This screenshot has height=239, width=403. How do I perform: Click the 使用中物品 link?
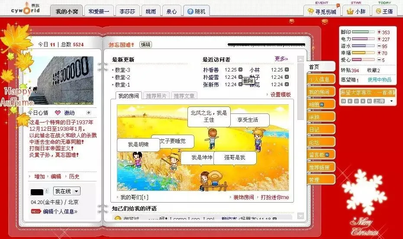tap(380, 80)
